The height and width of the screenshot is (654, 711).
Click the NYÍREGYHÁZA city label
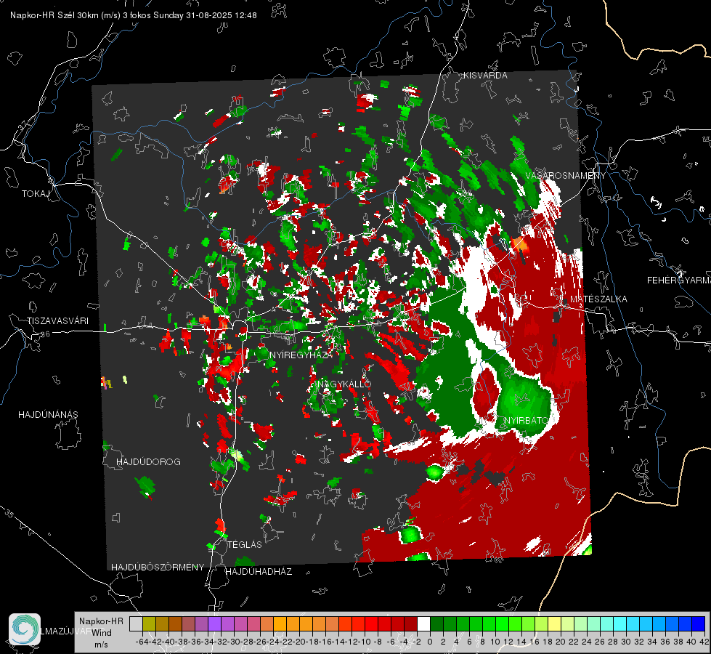pyautogui.click(x=301, y=355)
